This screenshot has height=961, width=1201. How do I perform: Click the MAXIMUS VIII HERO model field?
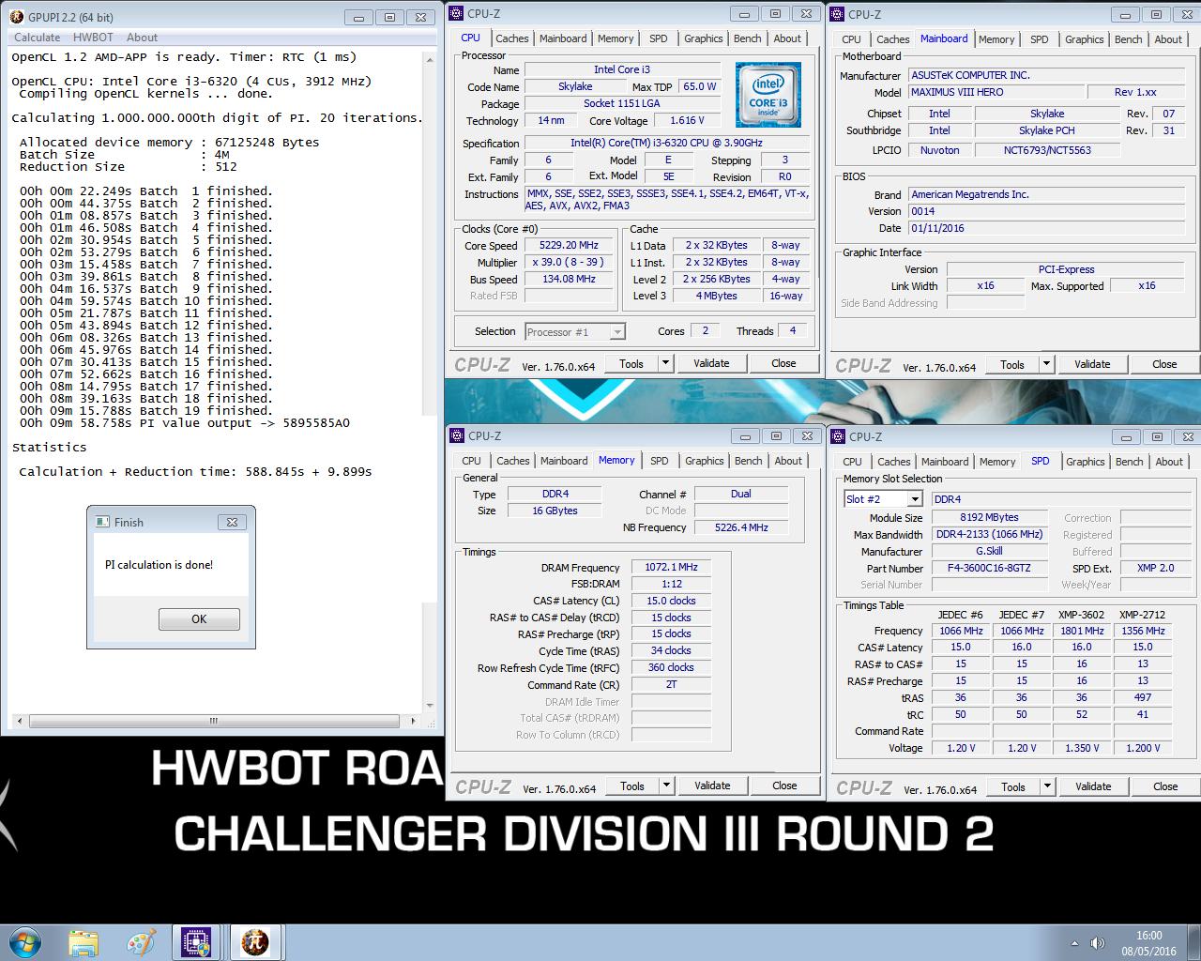[995, 92]
